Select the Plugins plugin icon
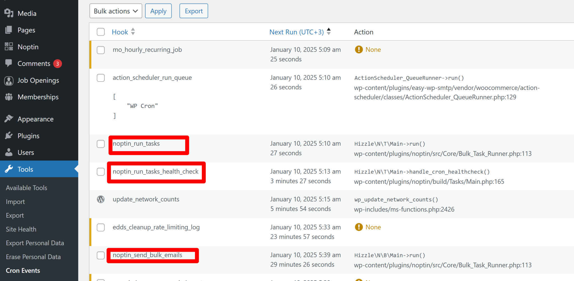The height and width of the screenshot is (281, 574). coord(9,136)
